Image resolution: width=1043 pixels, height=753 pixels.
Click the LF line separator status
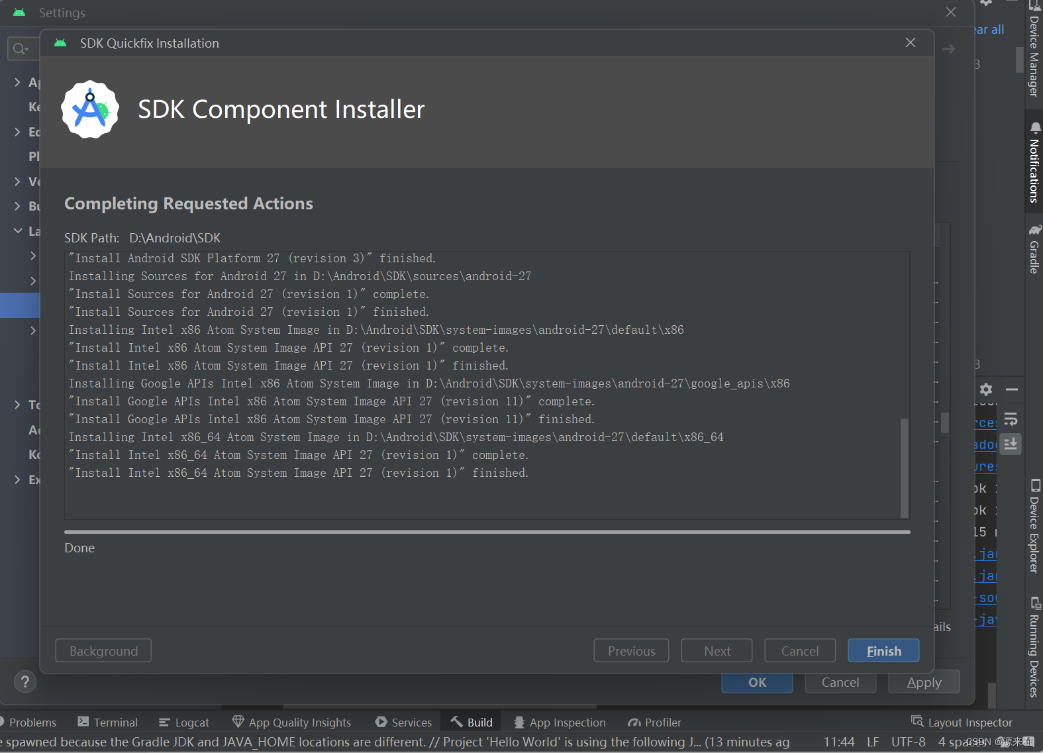(x=873, y=742)
